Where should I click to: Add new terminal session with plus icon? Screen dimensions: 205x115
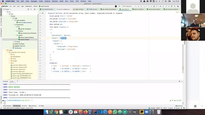click(x=17, y=81)
